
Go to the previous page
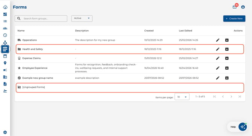223,97
